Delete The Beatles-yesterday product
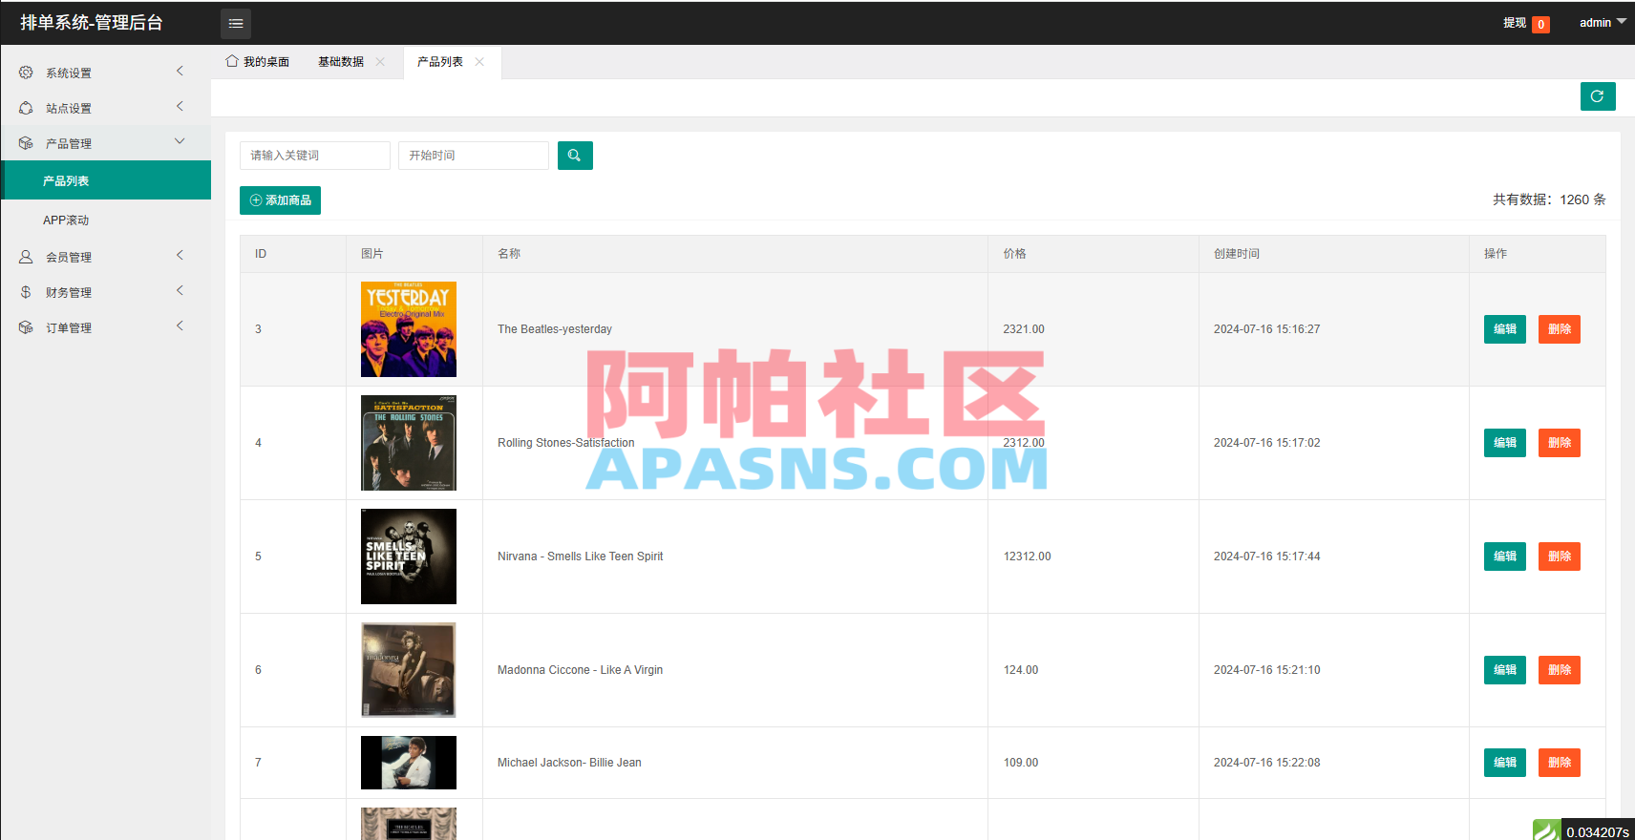The height and width of the screenshot is (840, 1635). coord(1560,329)
